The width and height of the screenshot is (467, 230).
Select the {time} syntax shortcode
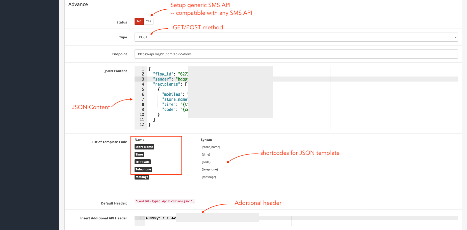coord(206,154)
